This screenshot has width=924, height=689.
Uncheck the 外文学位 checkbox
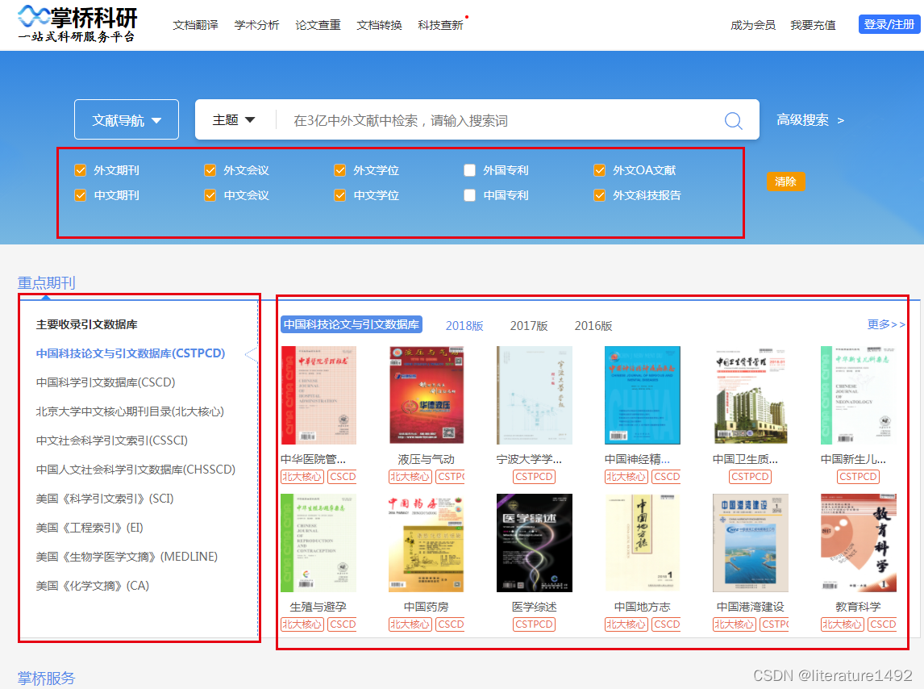[340, 170]
